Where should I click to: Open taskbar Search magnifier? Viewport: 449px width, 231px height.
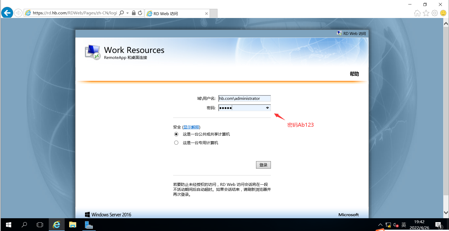tap(24, 224)
